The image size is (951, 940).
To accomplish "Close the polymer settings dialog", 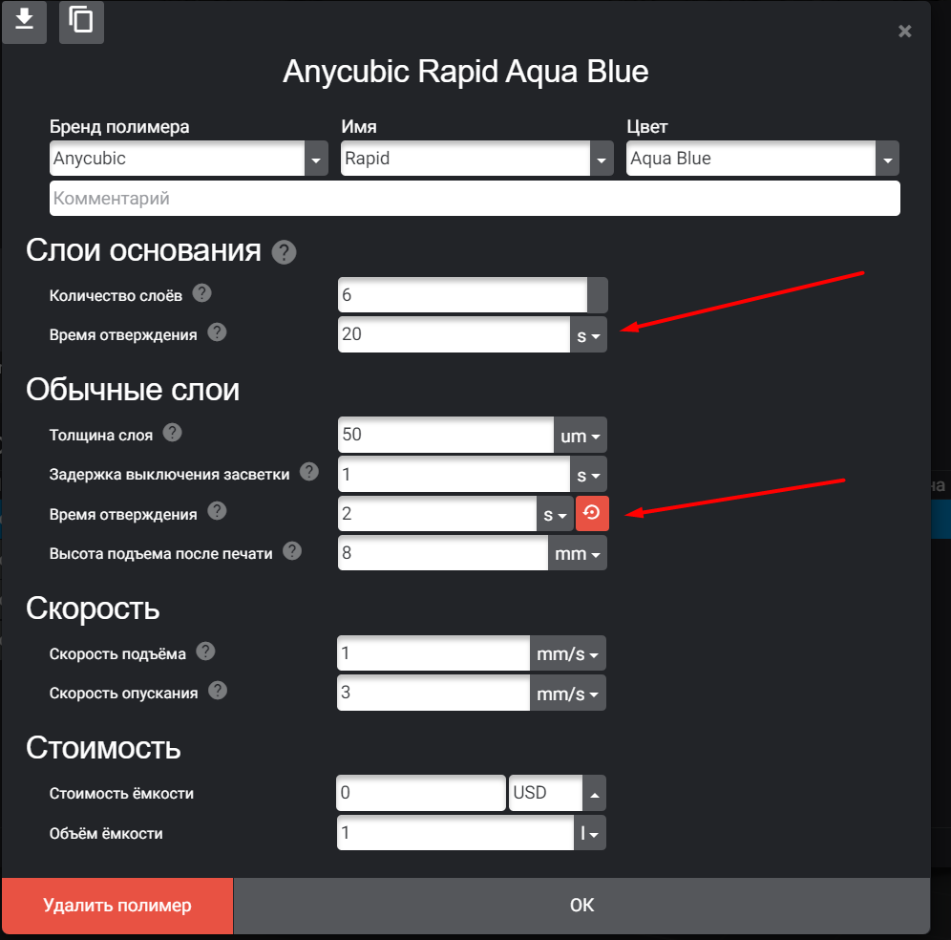I will (904, 31).
